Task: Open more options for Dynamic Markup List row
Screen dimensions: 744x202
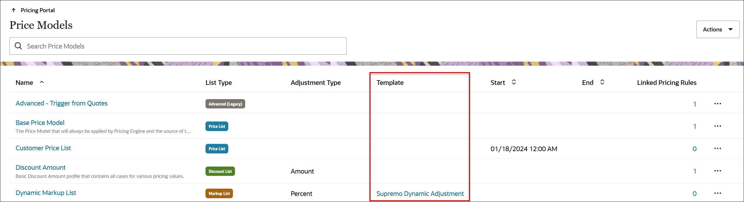Action: point(717,193)
